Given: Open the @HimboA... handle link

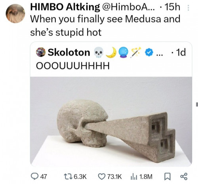Looking at the screenshot, I should pyautogui.click(x=128, y=7).
